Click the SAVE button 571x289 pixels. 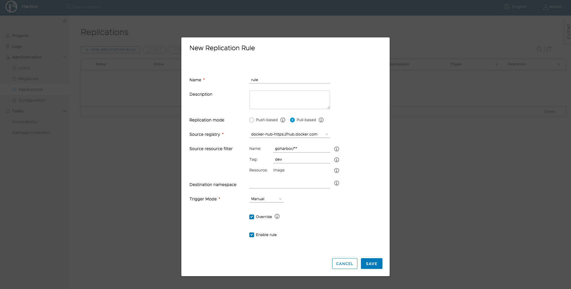(x=371, y=264)
